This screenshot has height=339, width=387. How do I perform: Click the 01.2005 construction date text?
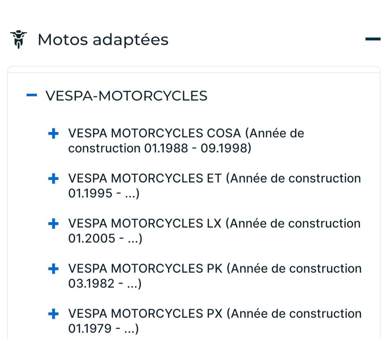(x=92, y=238)
